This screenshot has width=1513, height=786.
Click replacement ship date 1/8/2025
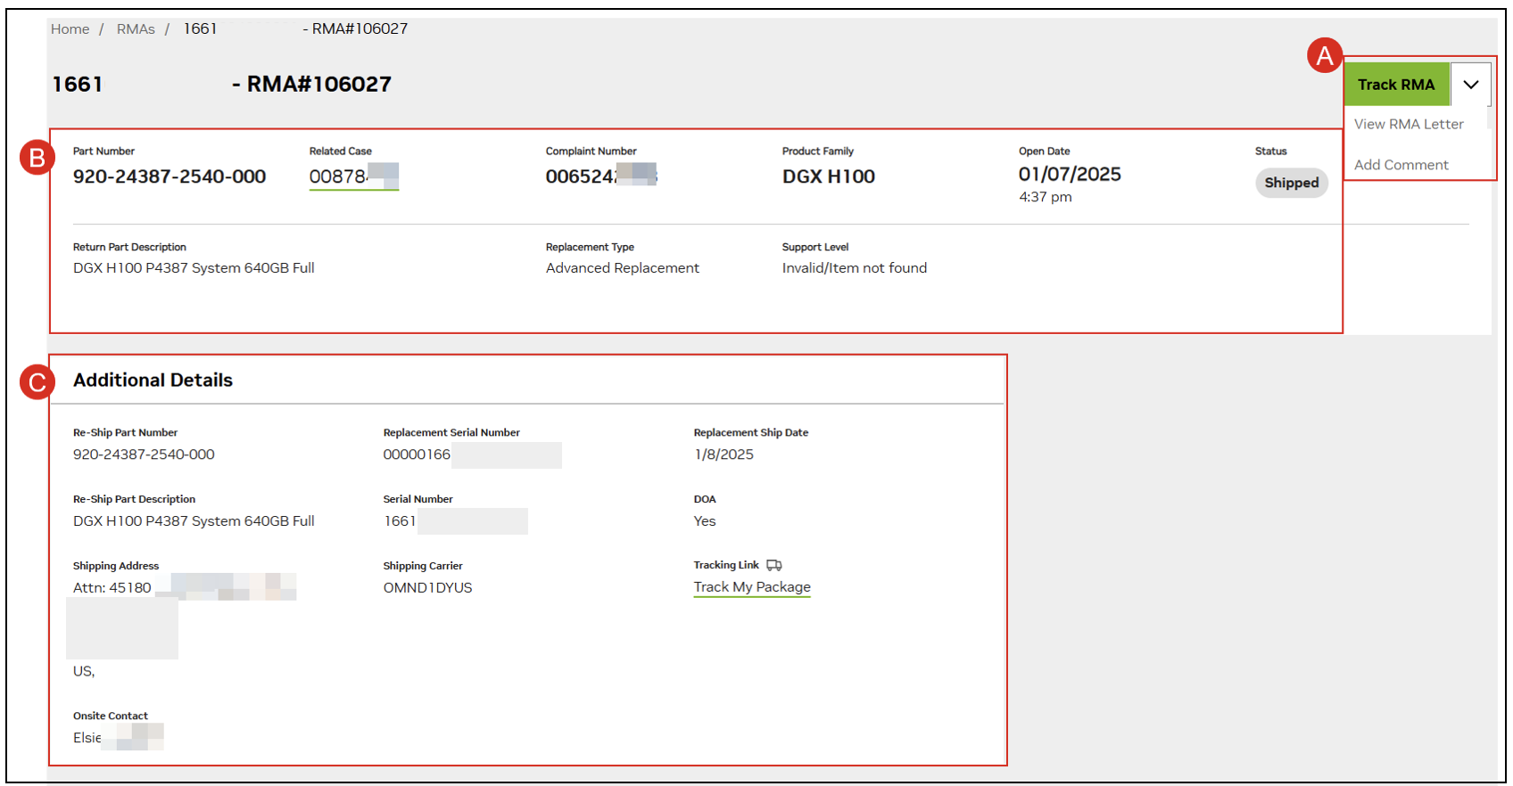[x=723, y=454]
